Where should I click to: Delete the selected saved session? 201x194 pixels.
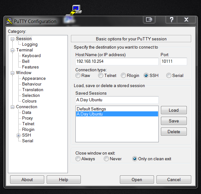(x=174, y=132)
